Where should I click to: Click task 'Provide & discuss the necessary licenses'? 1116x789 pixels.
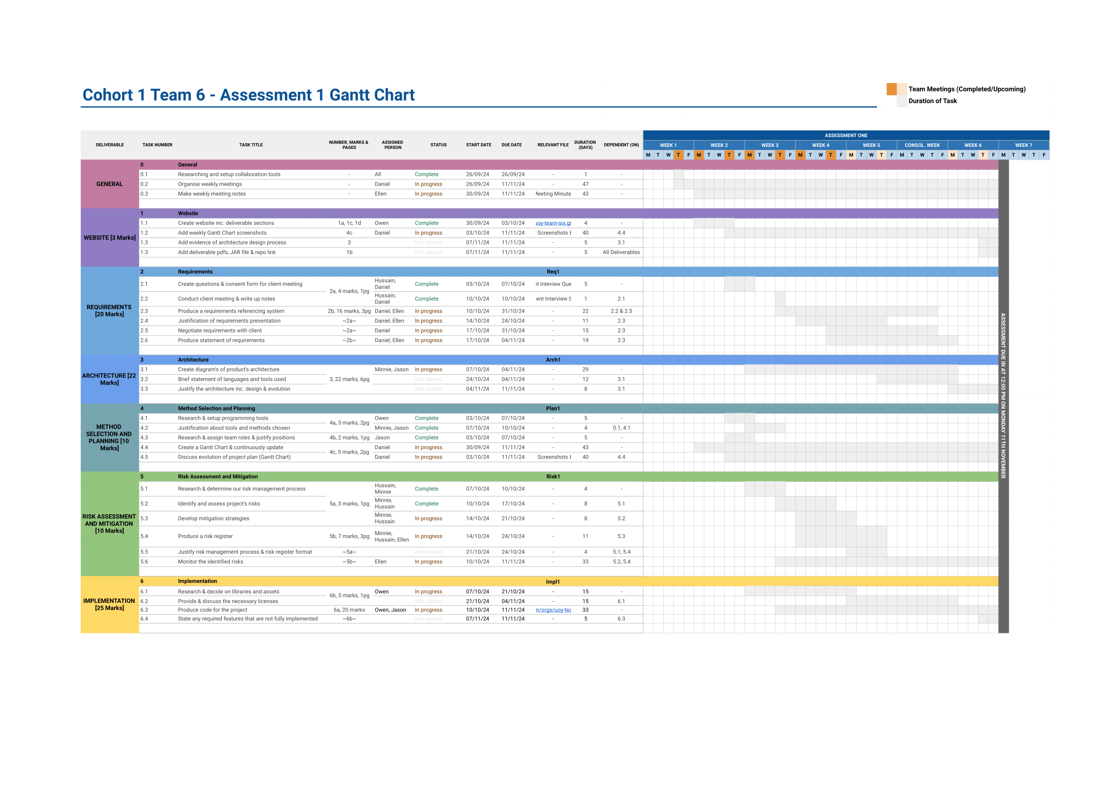(x=228, y=601)
